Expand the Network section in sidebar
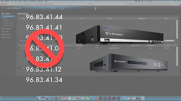 click(x=8, y=28)
